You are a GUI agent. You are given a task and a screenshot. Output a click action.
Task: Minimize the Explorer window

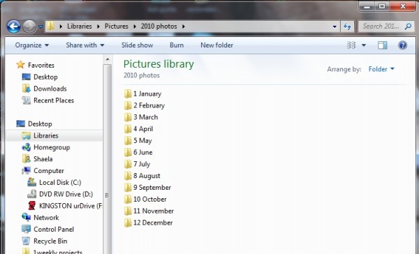[x=367, y=6]
